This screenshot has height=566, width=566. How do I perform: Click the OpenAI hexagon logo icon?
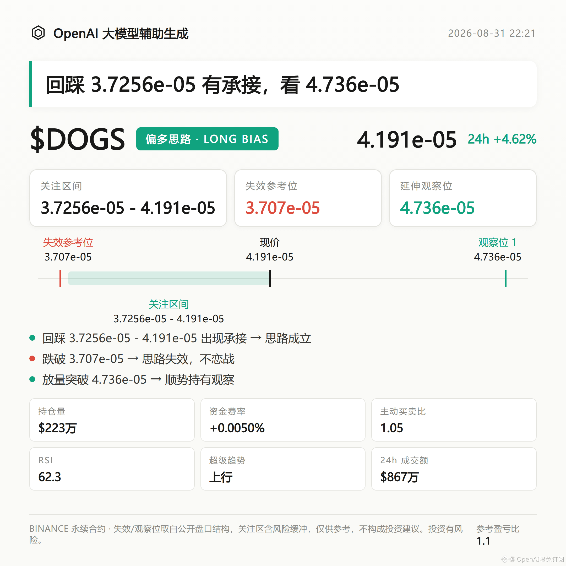38,33
